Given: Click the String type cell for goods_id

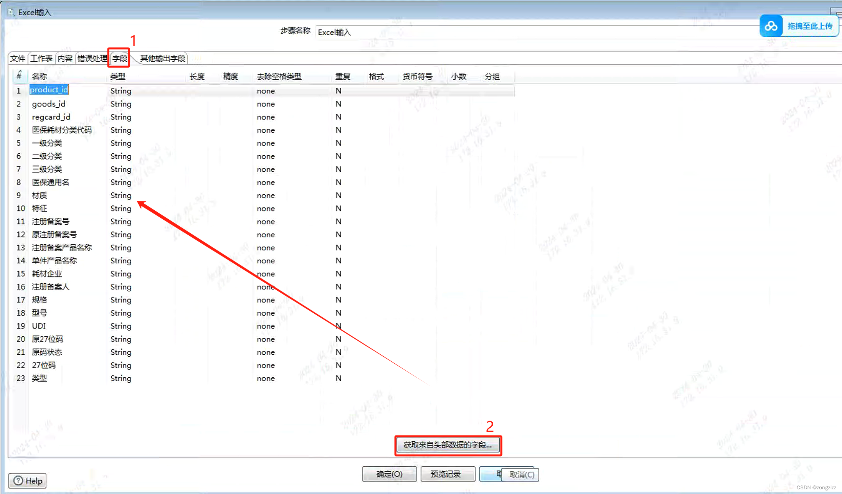Looking at the screenshot, I should coord(120,104).
